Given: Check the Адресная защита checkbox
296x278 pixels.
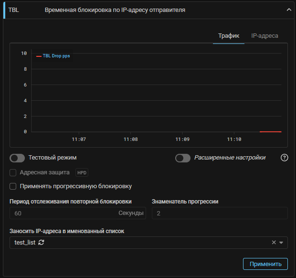Looking at the screenshot, I should (x=13, y=172).
